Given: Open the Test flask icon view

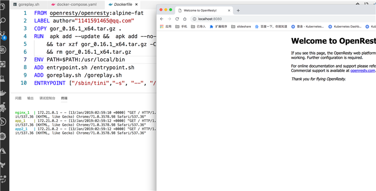Looking at the screenshot, I should (x=2, y=78).
